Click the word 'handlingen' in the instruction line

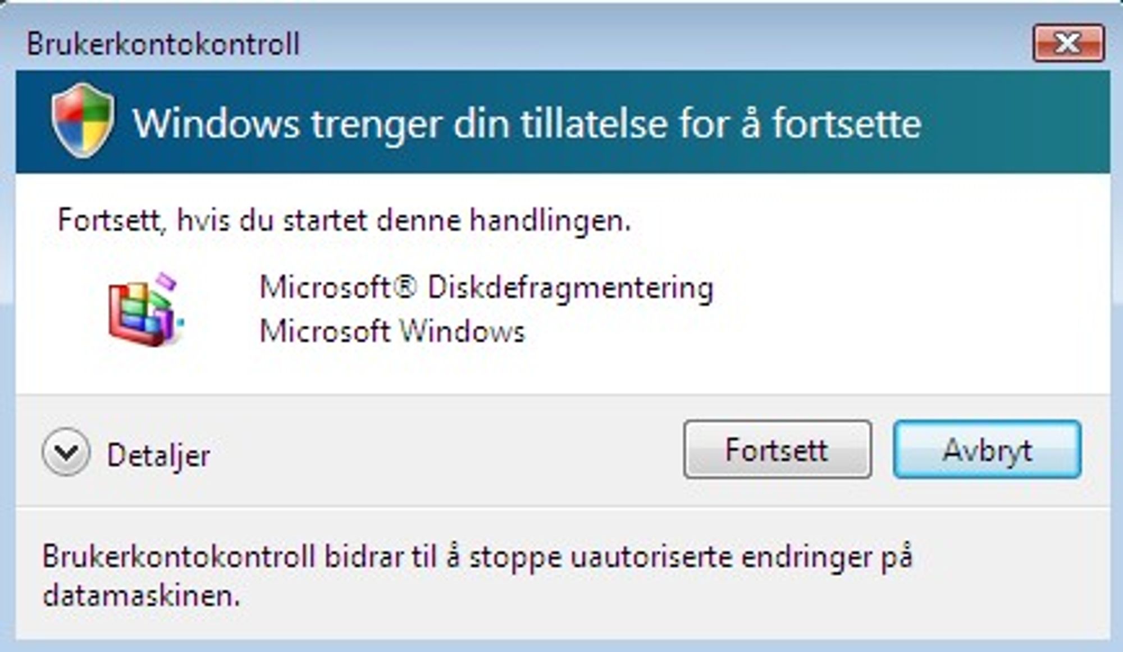click(x=549, y=221)
